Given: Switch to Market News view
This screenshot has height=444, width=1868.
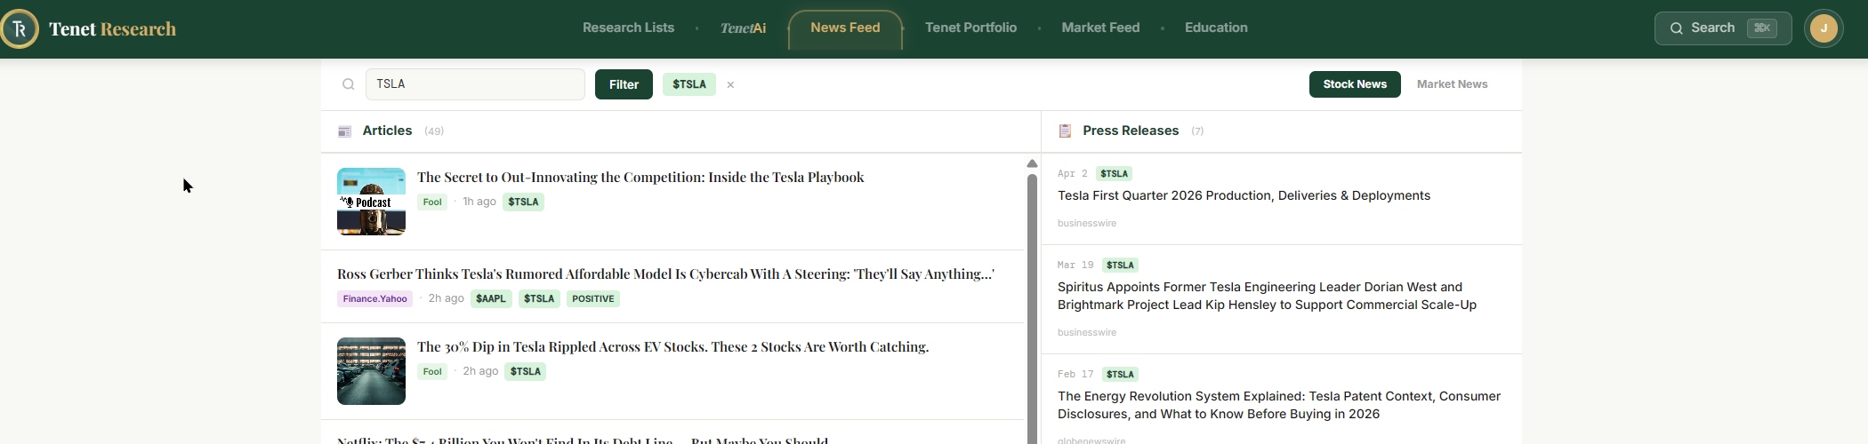Looking at the screenshot, I should tap(1452, 84).
